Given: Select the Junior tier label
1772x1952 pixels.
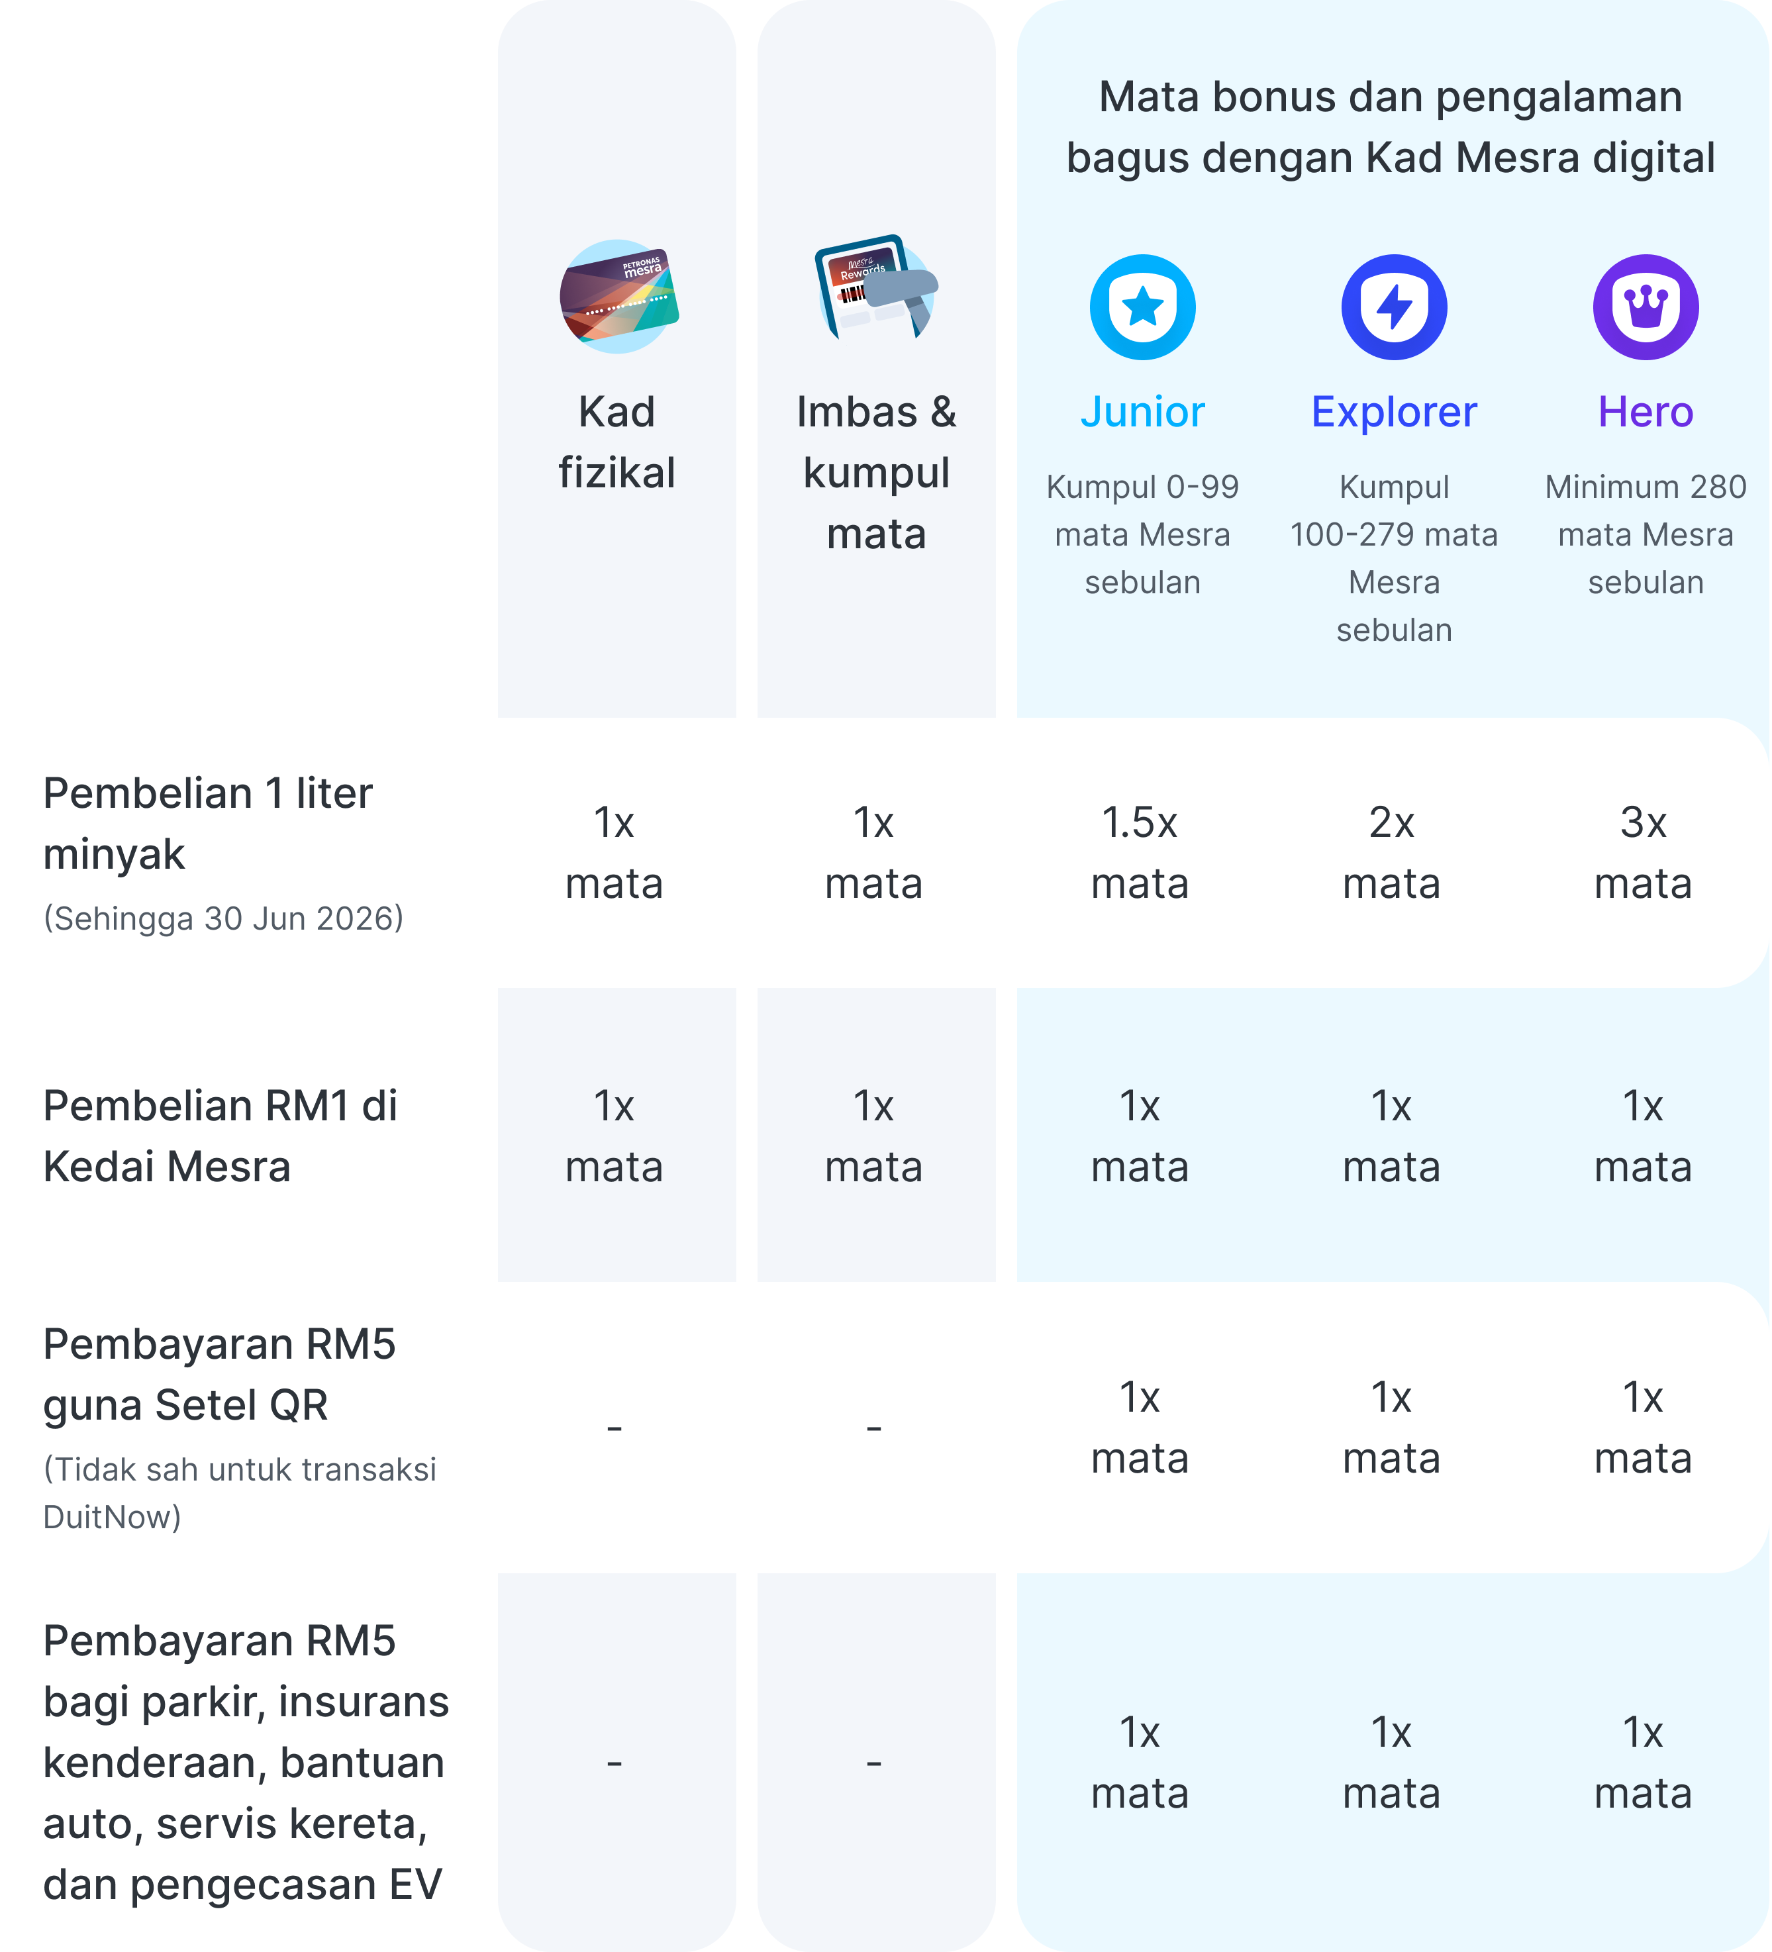Looking at the screenshot, I should pyautogui.click(x=1143, y=413).
